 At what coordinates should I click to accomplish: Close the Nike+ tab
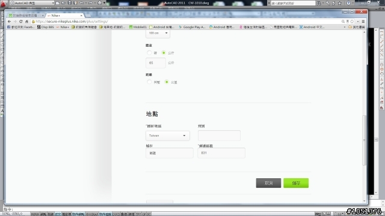[x=81, y=16]
